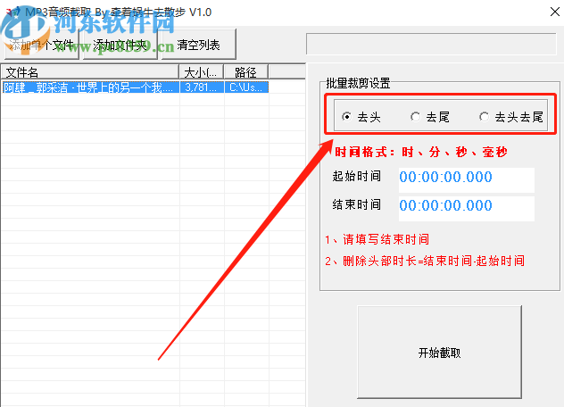
Task: Click the empty text box beside 清空列表
Action: click(431, 44)
